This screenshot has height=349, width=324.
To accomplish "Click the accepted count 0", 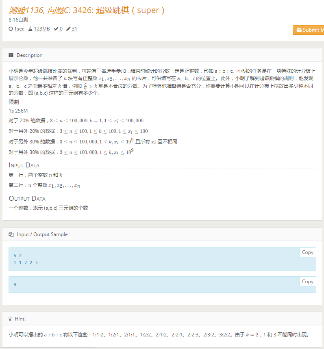I will pos(61,29).
